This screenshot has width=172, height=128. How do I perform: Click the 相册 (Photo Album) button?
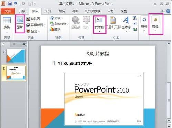coord(32,31)
